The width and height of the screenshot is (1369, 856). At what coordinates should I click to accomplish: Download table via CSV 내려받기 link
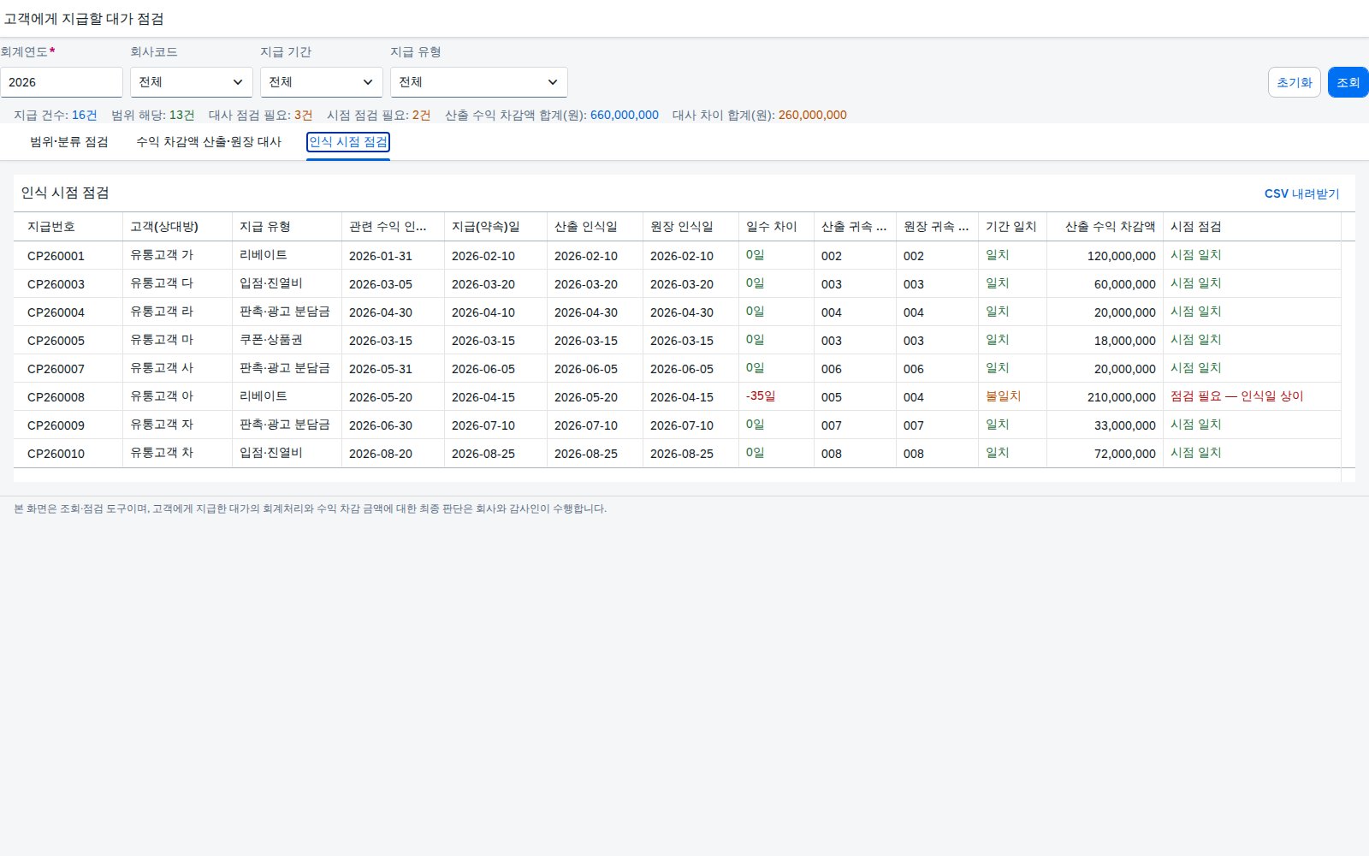tap(1301, 194)
